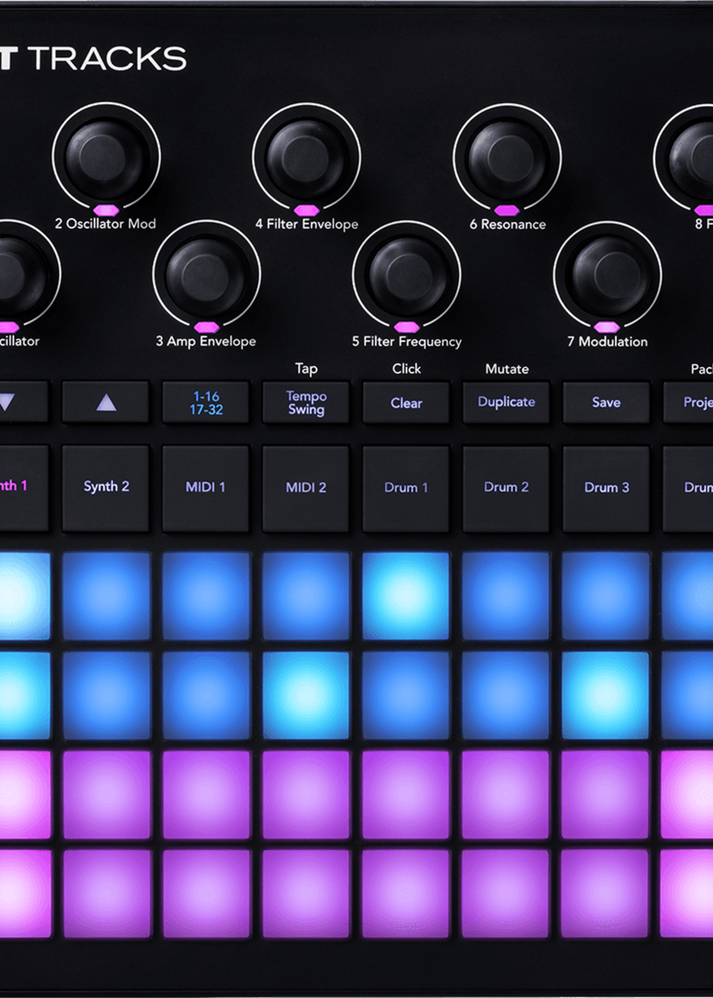Select the MIDI 2 track button
713x998 pixels.
click(306, 489)
